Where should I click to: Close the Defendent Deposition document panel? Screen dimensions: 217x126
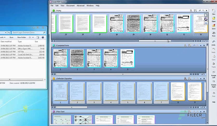tap(204, 79)
